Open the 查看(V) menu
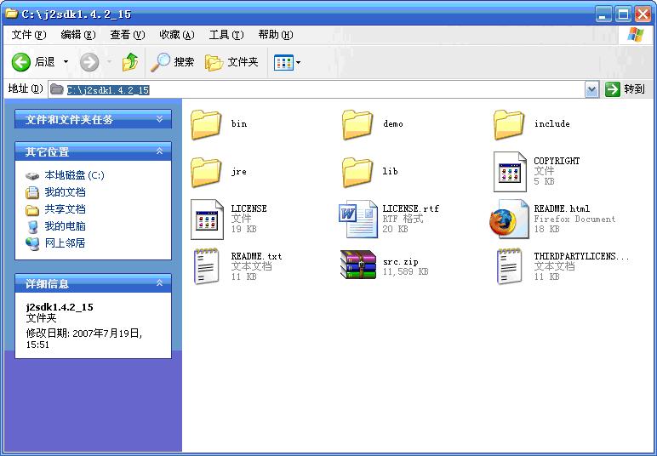657x456 pixels. point(128,35)
